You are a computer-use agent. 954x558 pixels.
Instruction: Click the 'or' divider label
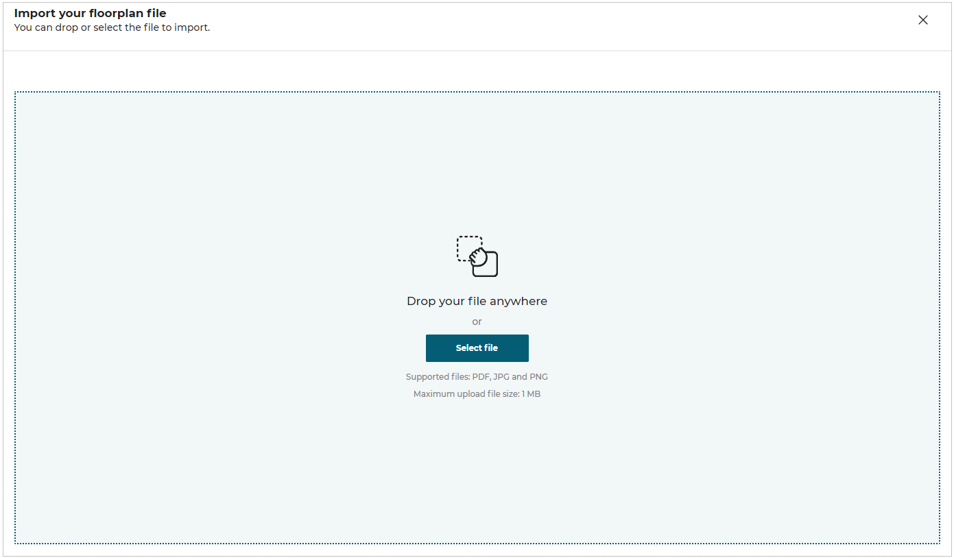[477, 322]
